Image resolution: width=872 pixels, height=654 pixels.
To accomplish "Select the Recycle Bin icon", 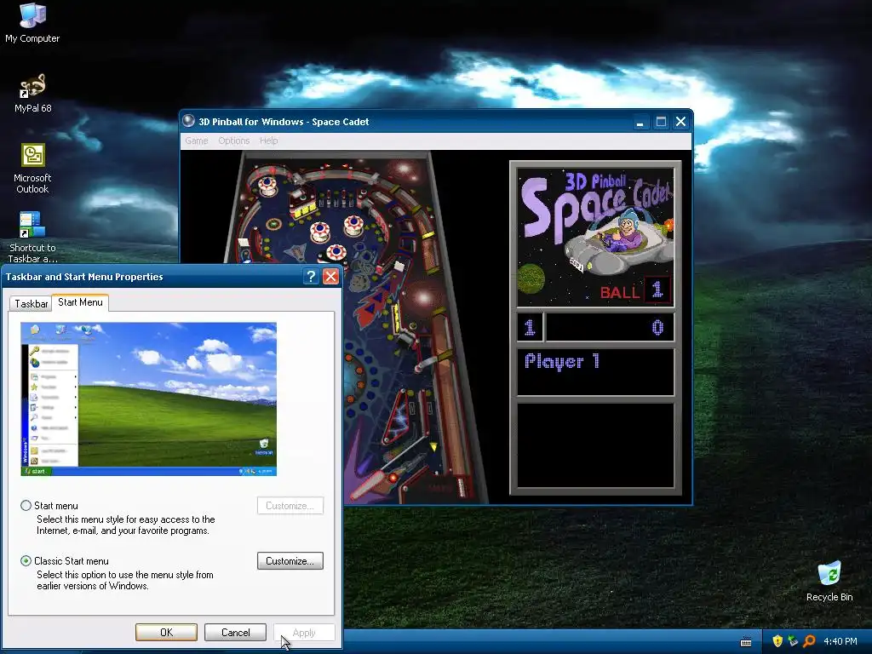I will [829, 581].
